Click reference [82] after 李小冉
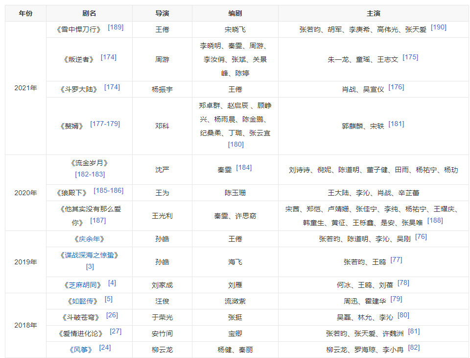470x358 pixels. (x=414, y=348)
